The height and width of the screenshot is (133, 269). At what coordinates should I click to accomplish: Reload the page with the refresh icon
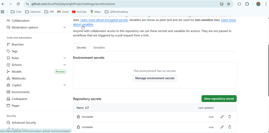[x=18, y=4]
